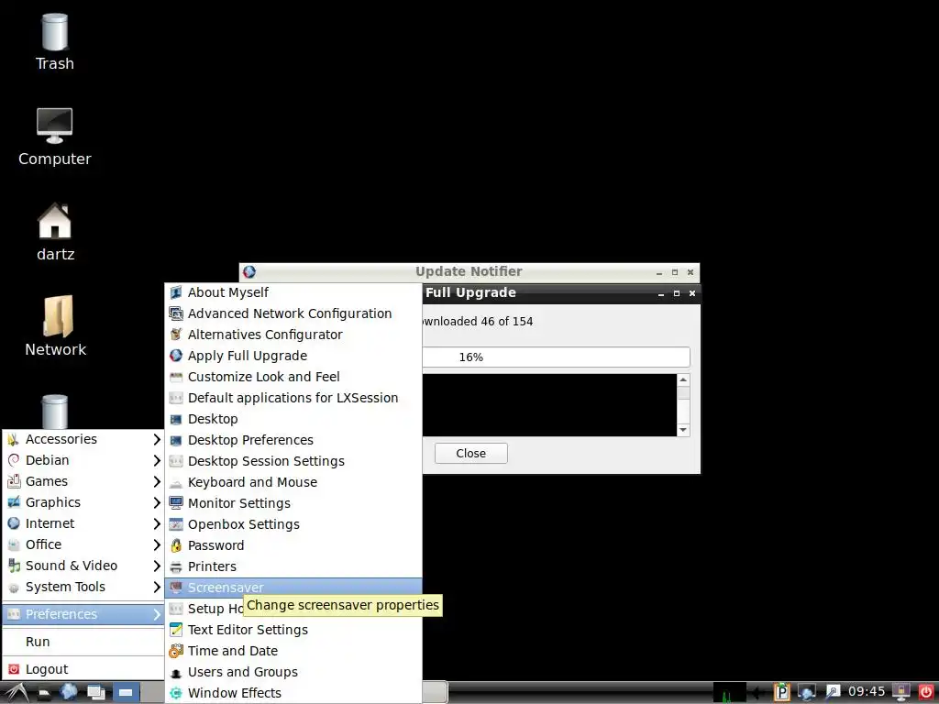Expand the Accessories submenu arrow

click(156, 439)
